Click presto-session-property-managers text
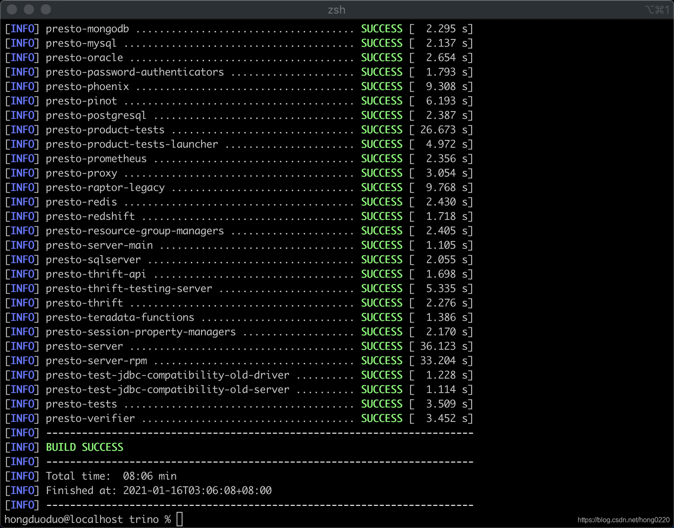The width and height of the screenshot is (674, 528). pos(141,332)
